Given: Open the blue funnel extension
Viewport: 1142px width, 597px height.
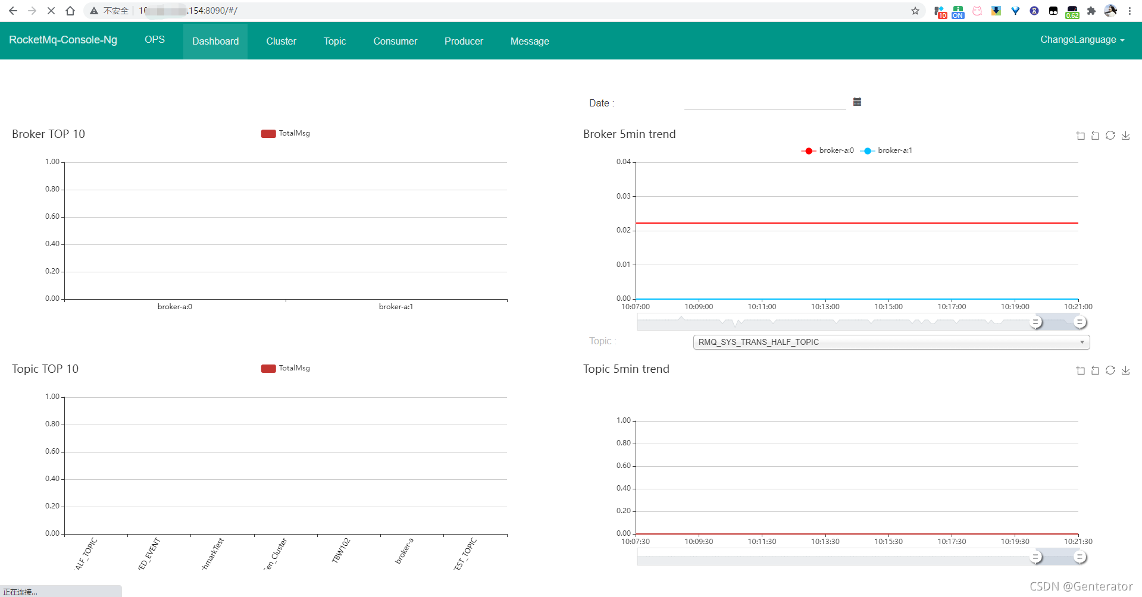Looking at the screenshot, I should point(1015,11).
